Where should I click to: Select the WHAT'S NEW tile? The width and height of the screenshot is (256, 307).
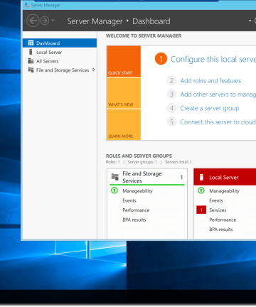point(124,93)
